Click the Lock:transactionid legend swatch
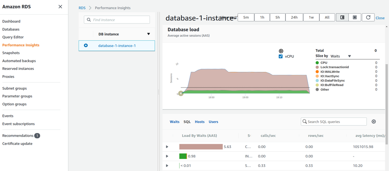Viewport: 389px width, 171px height. tap(317, 67)
